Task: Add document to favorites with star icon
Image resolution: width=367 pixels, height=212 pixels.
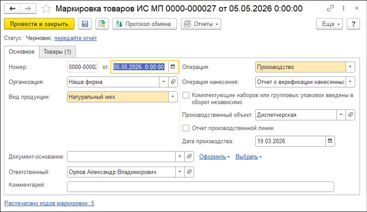Action: (46, 9)
